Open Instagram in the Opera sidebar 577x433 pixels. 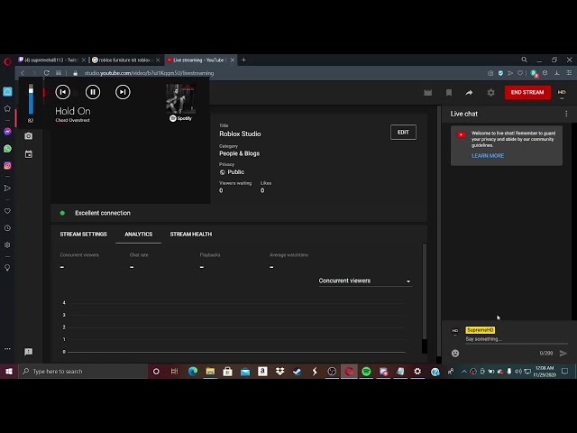(x=7, y=166)
